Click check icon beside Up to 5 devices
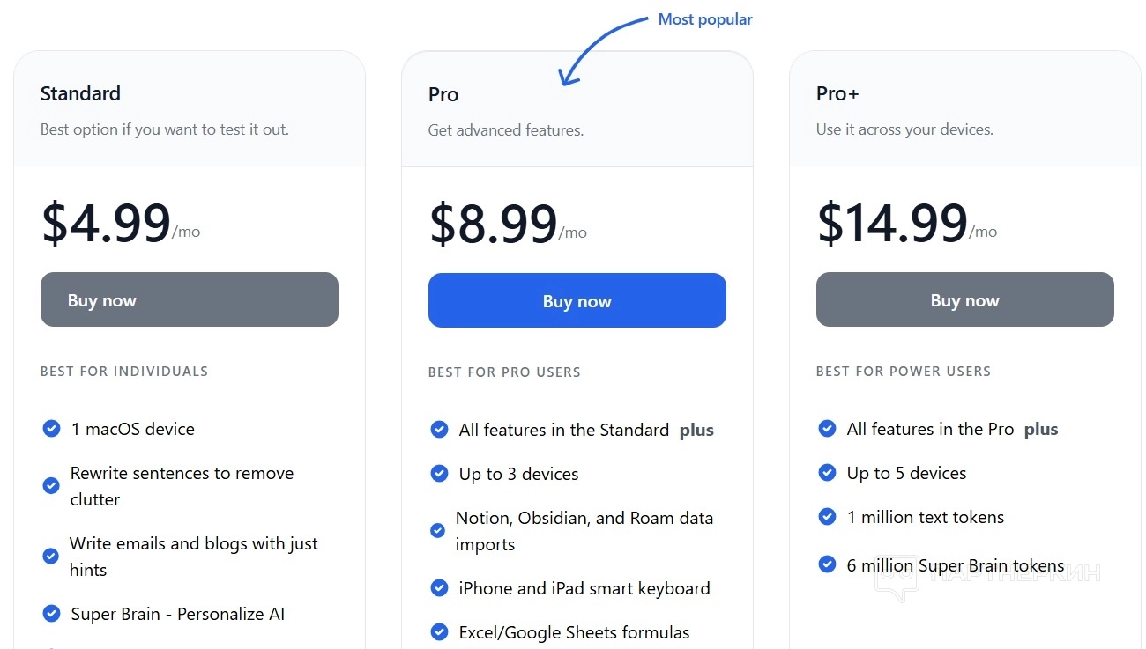1146x649 pixels. (827, 473)
